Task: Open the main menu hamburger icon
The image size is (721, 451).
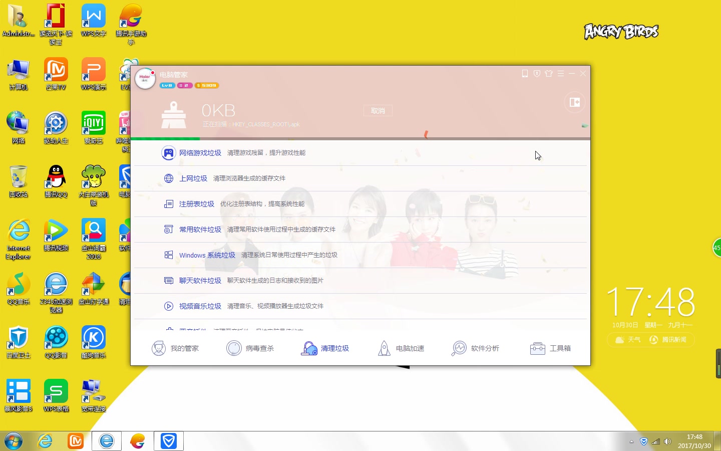Action: tap(561, 74)
